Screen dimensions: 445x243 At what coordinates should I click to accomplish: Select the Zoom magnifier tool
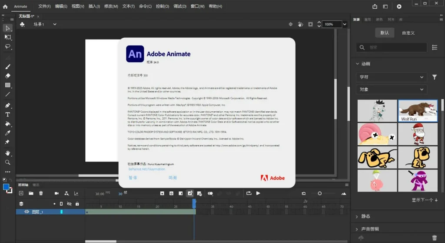click(8, 162)
